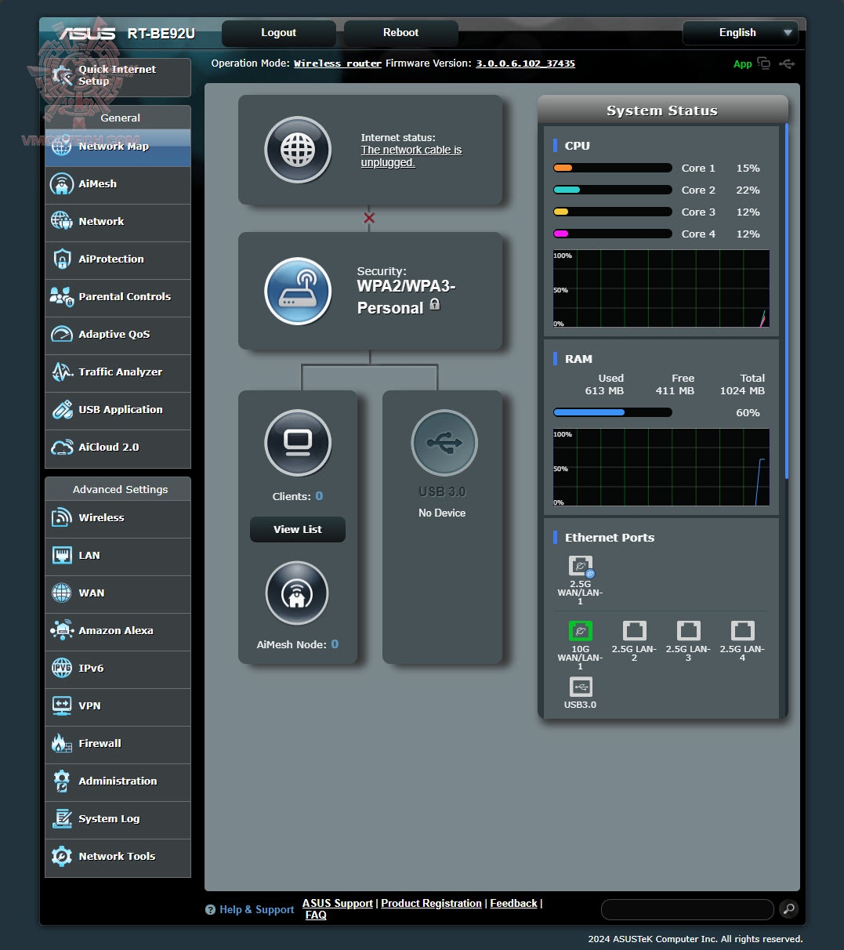This screenshot has width=844, height=950.
Task: Click the USB3.0 port icon
Action: click(x=581, y=687)
